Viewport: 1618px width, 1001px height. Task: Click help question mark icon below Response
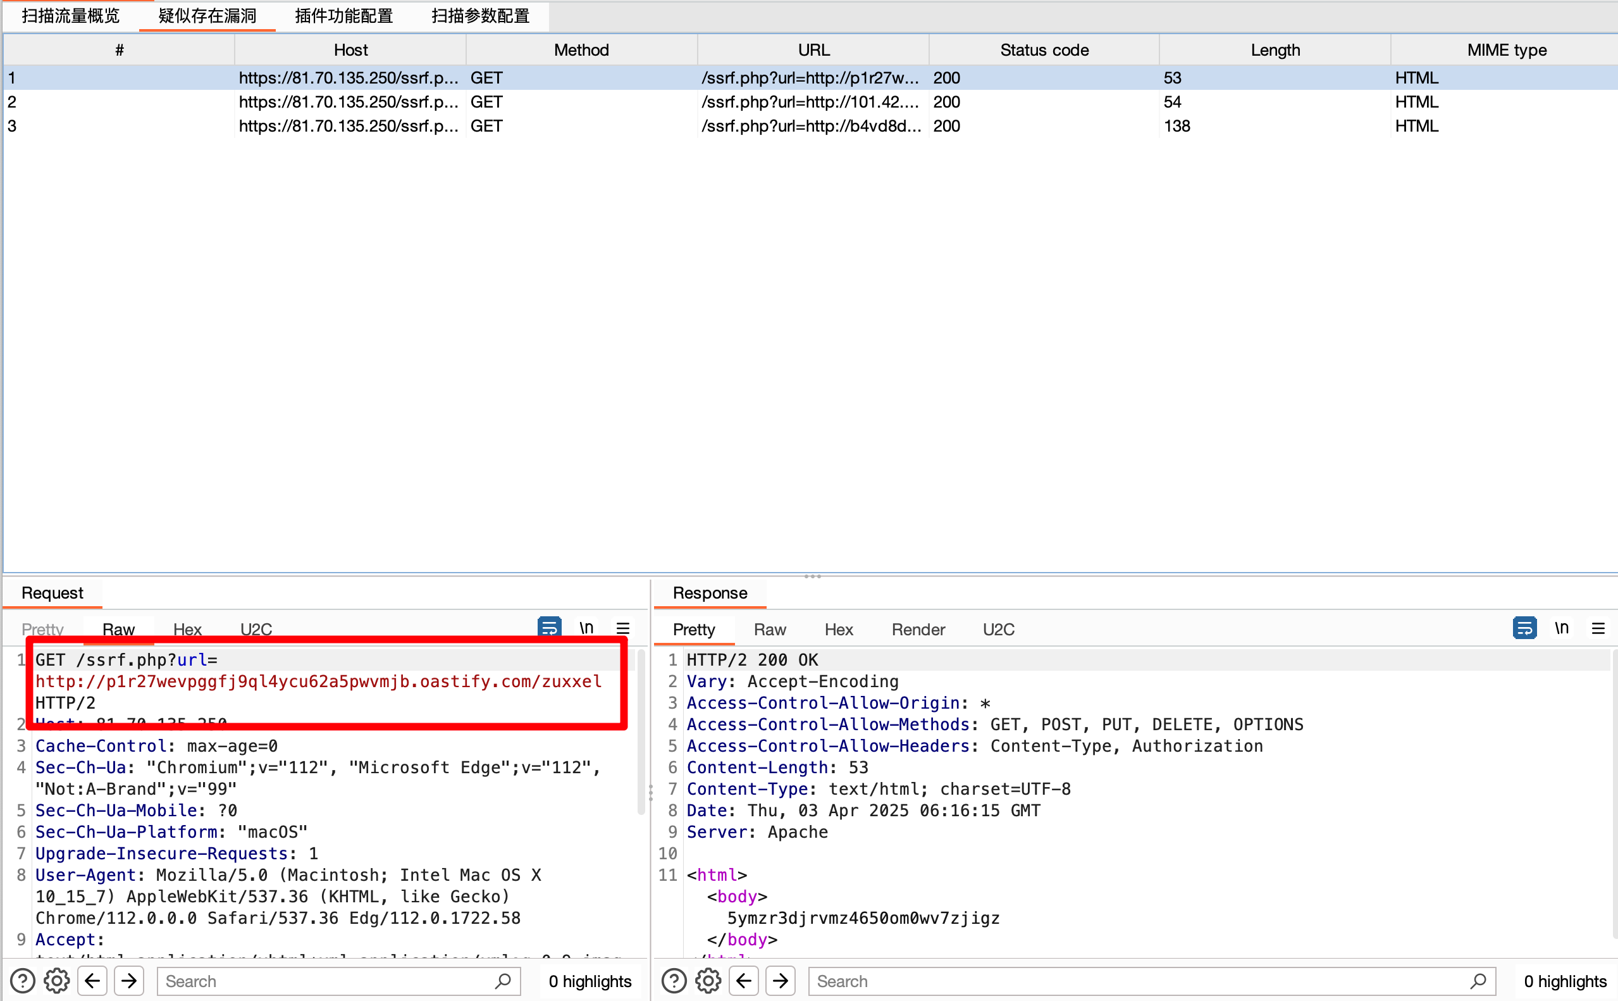click(674, 981)
